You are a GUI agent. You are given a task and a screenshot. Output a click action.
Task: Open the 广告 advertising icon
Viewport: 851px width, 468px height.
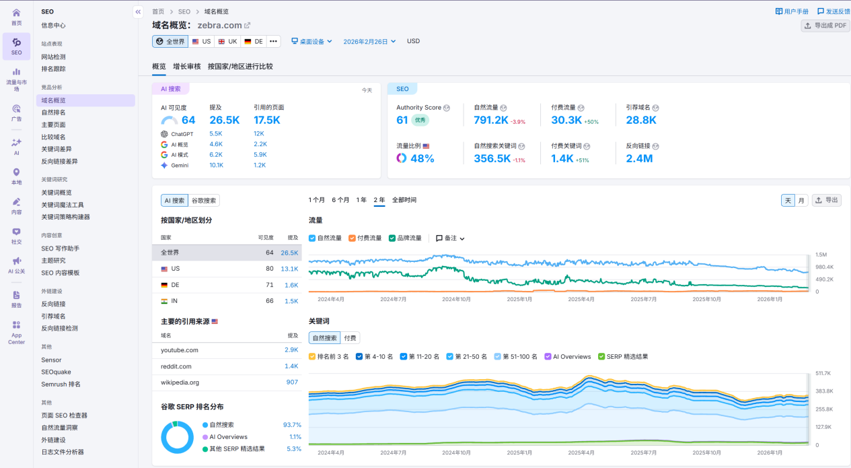click(x=16, y=108)
